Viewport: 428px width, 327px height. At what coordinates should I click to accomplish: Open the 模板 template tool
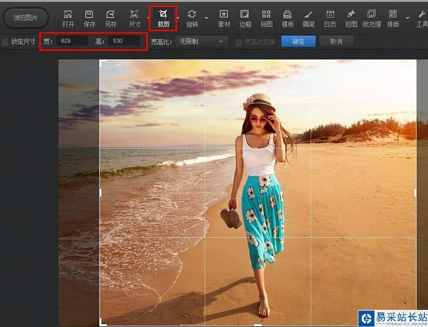point(287,19)
